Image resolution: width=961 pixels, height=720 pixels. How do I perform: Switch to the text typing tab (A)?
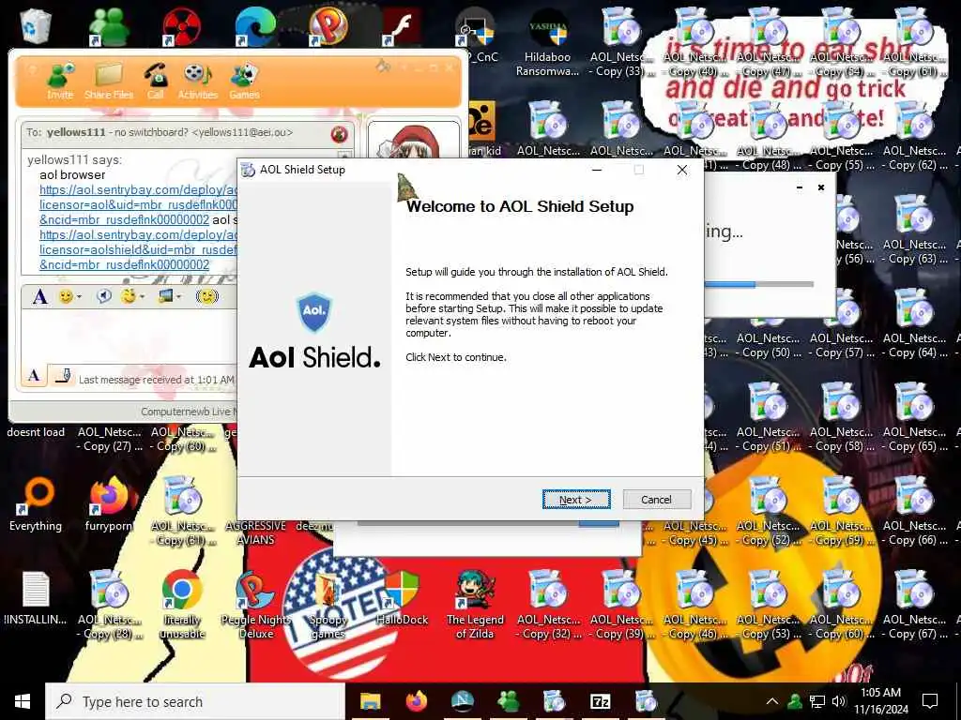point(34,375)
